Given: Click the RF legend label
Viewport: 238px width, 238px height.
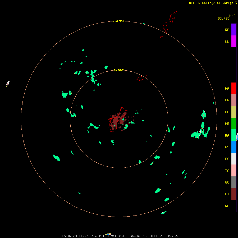Looking at the screenshot, I should pyautogui.click(x=227, y=30).
